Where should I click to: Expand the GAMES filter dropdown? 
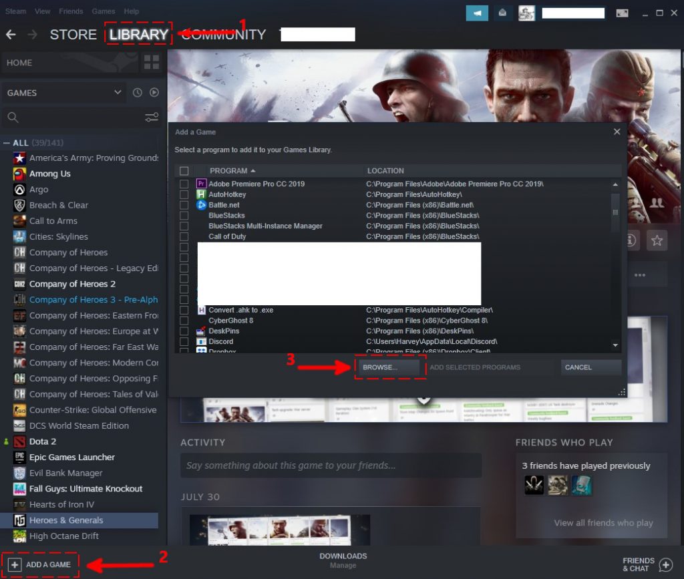[x=63, y=93]
